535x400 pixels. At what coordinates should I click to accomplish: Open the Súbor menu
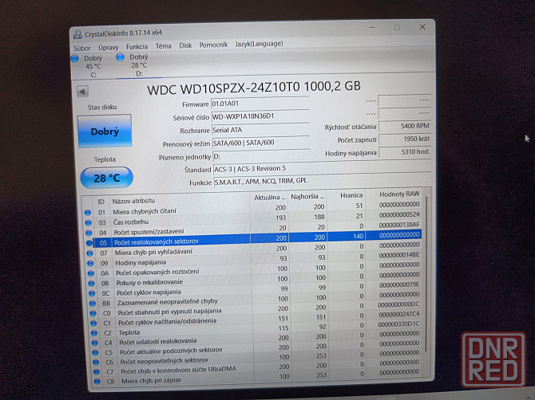(82, 48)
